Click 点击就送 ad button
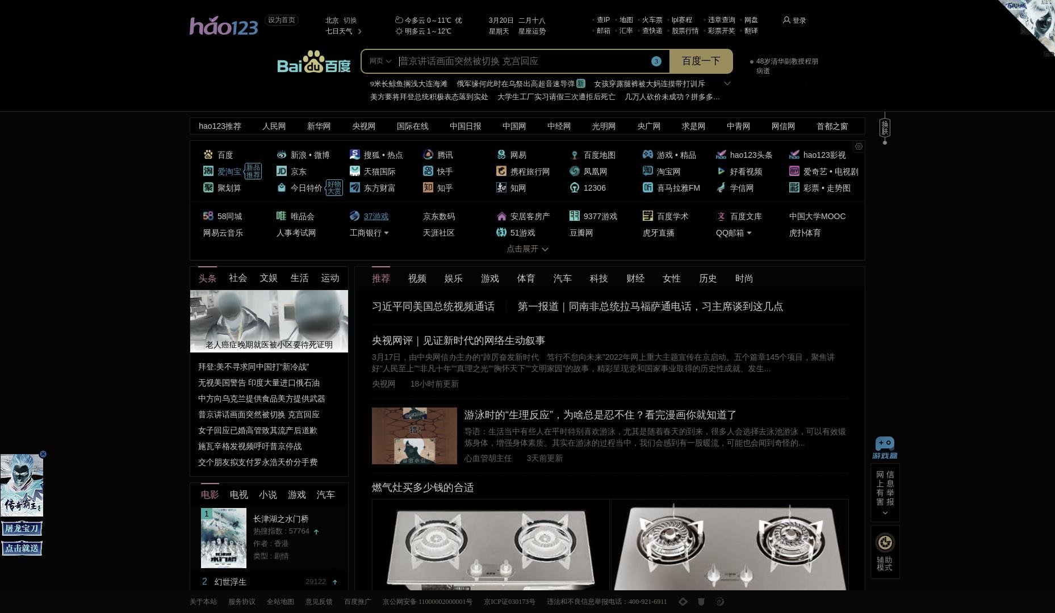Viewport: 1055px width, 613px height. [x=22, y=548]
